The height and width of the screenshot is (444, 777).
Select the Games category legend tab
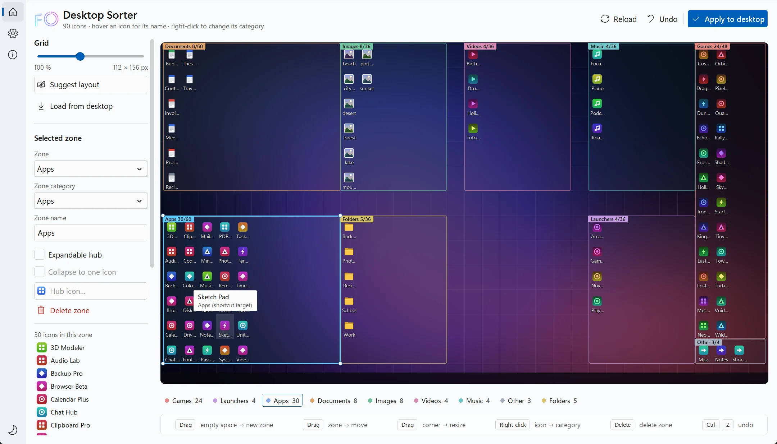coord(183,401)
